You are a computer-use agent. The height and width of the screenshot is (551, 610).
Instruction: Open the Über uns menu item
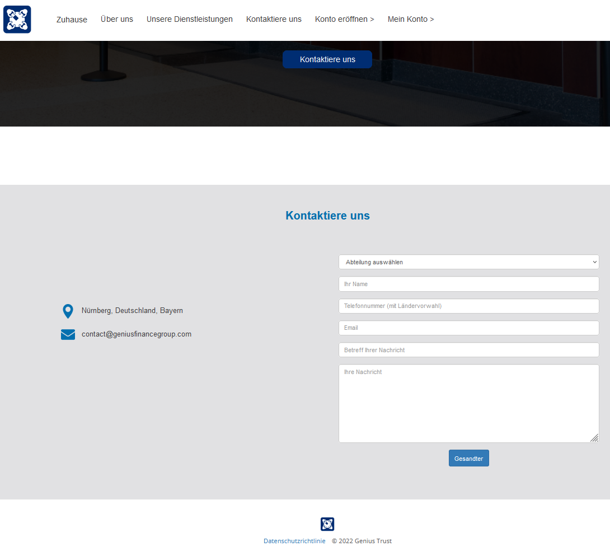(x=117, y=19)
